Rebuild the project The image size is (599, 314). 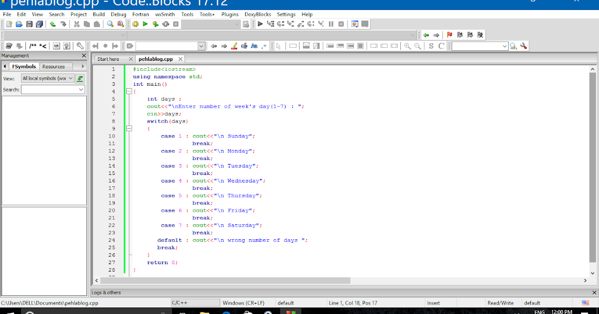[165, 24]
